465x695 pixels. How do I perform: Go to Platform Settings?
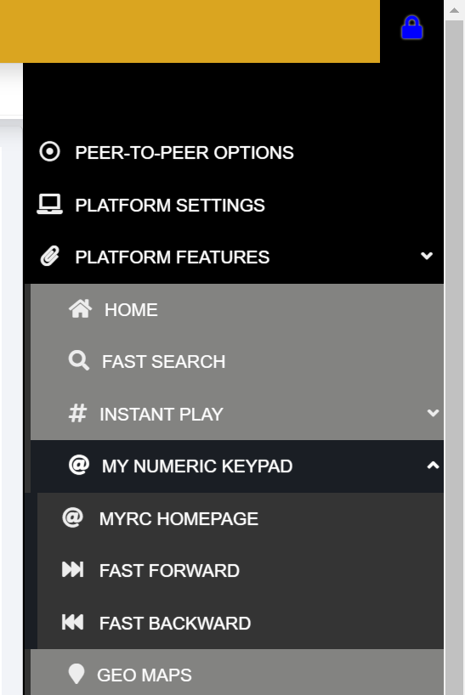[x=234, y=205]
